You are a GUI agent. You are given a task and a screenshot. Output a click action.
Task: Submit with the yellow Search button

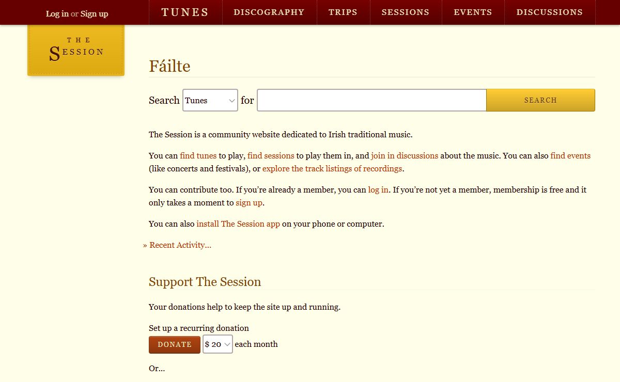[540, 100]
